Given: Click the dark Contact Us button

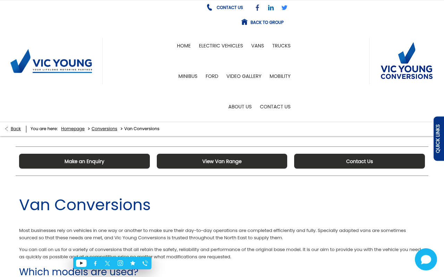Looking at the screenshot, I should tap(359, 161).
